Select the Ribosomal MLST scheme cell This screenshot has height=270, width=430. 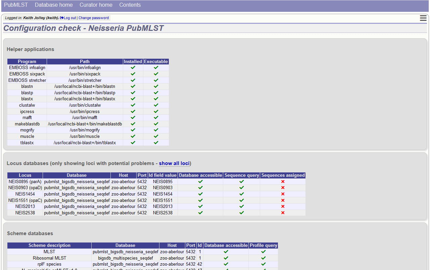point(49,258)
